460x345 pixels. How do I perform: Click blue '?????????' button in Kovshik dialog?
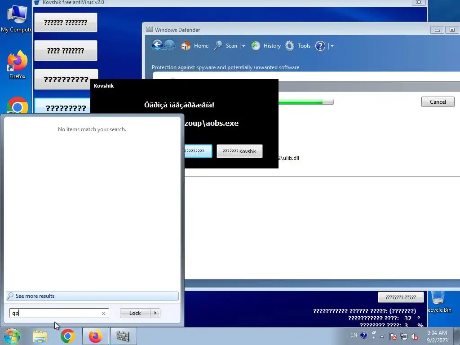pyautogui.click(x=198, y=151)
